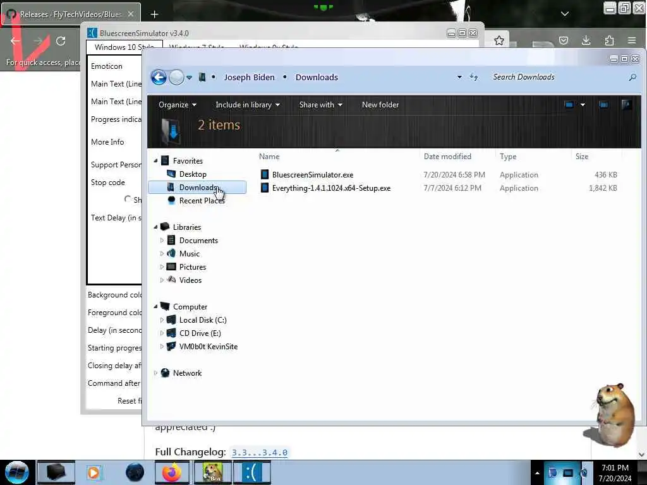Expand the Pictures library
This screenshot has width=647, height=485.
point(162,267)
